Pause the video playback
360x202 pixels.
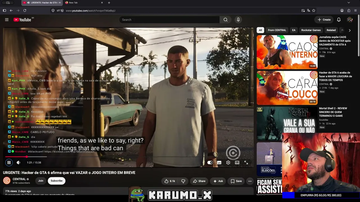click(9, 162)
